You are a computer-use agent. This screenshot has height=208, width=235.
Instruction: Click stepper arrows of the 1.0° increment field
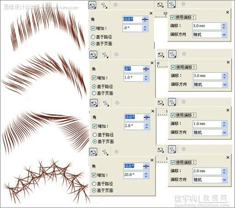tap(146, 78)
